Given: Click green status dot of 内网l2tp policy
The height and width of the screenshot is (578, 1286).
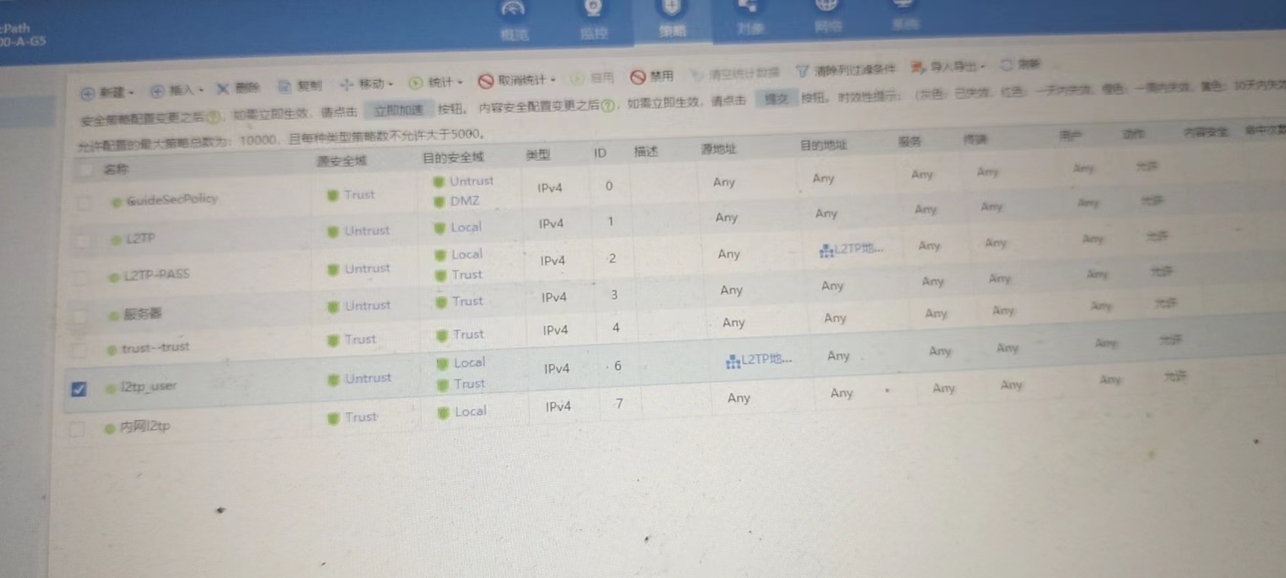Looking at the screenshot, I should (109, 429).
